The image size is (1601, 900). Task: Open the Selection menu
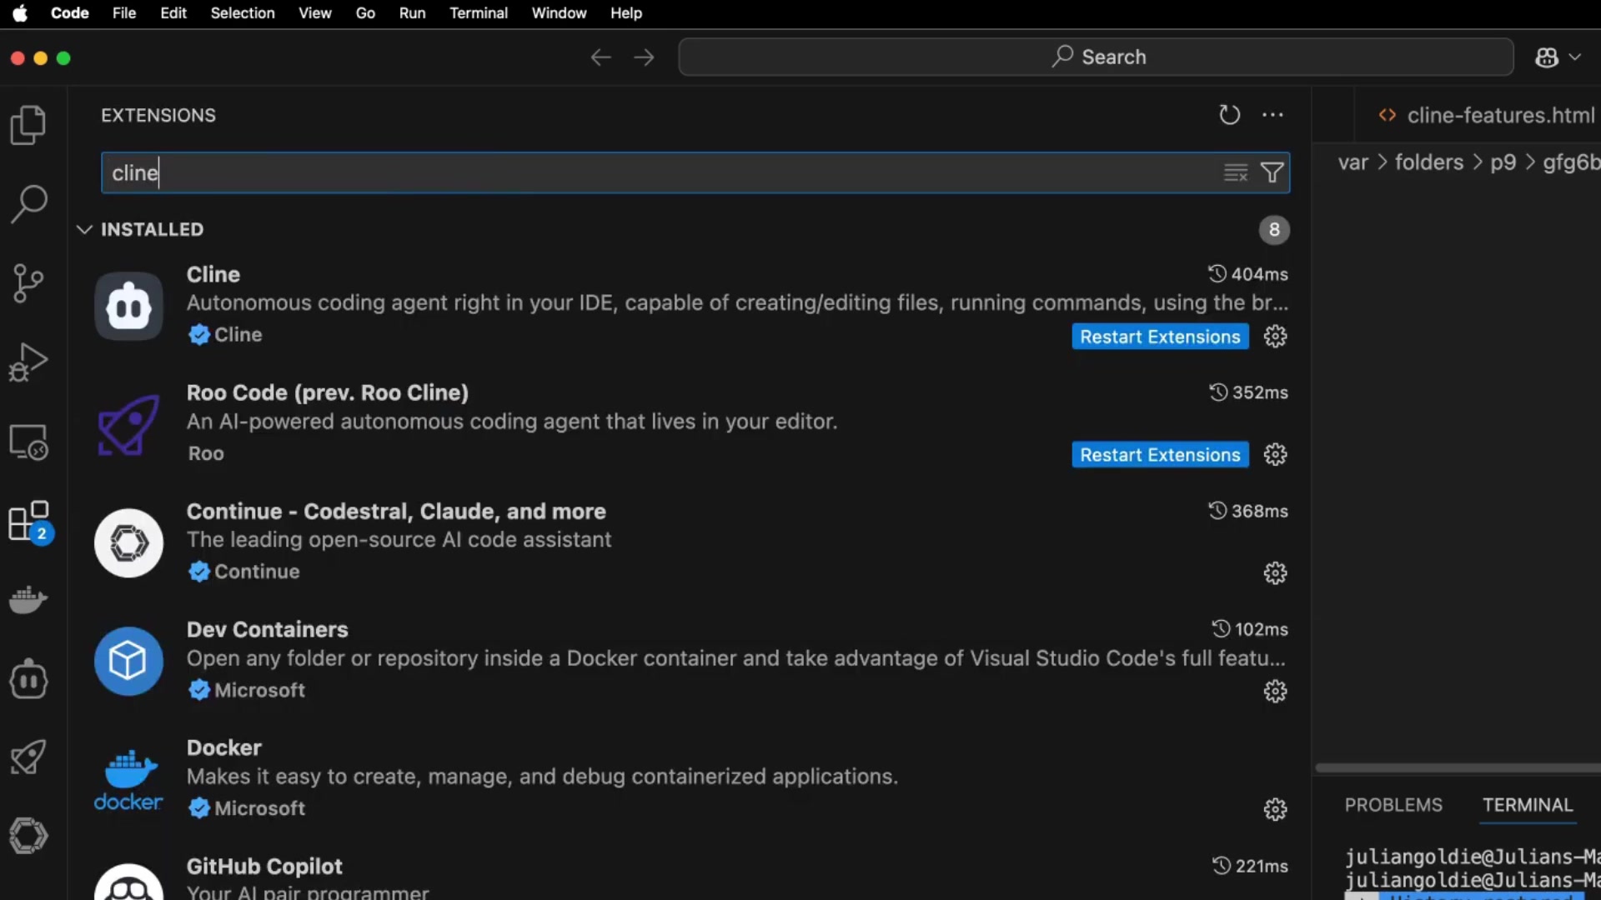(x=242, y=13)
